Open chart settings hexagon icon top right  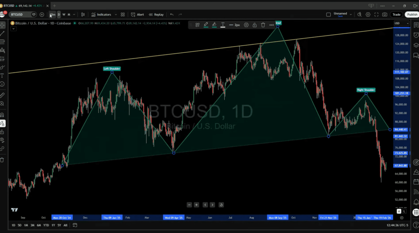[x=368, y=15]
